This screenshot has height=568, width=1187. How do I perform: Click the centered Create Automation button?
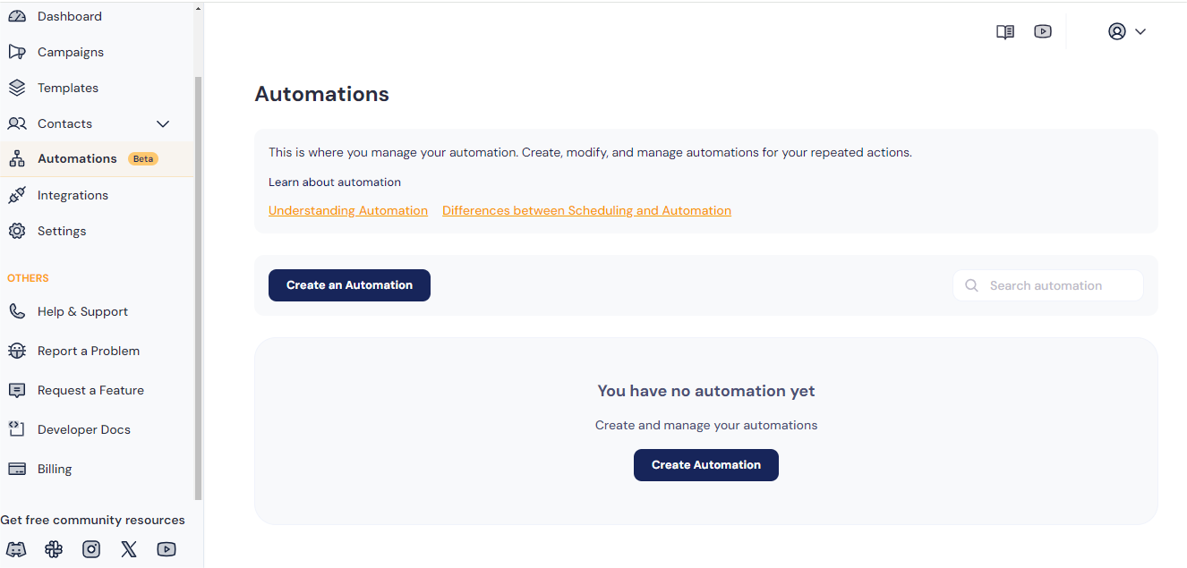coord(705,465)
